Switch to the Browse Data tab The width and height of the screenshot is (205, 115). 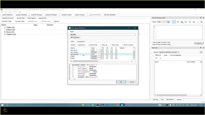20,18
